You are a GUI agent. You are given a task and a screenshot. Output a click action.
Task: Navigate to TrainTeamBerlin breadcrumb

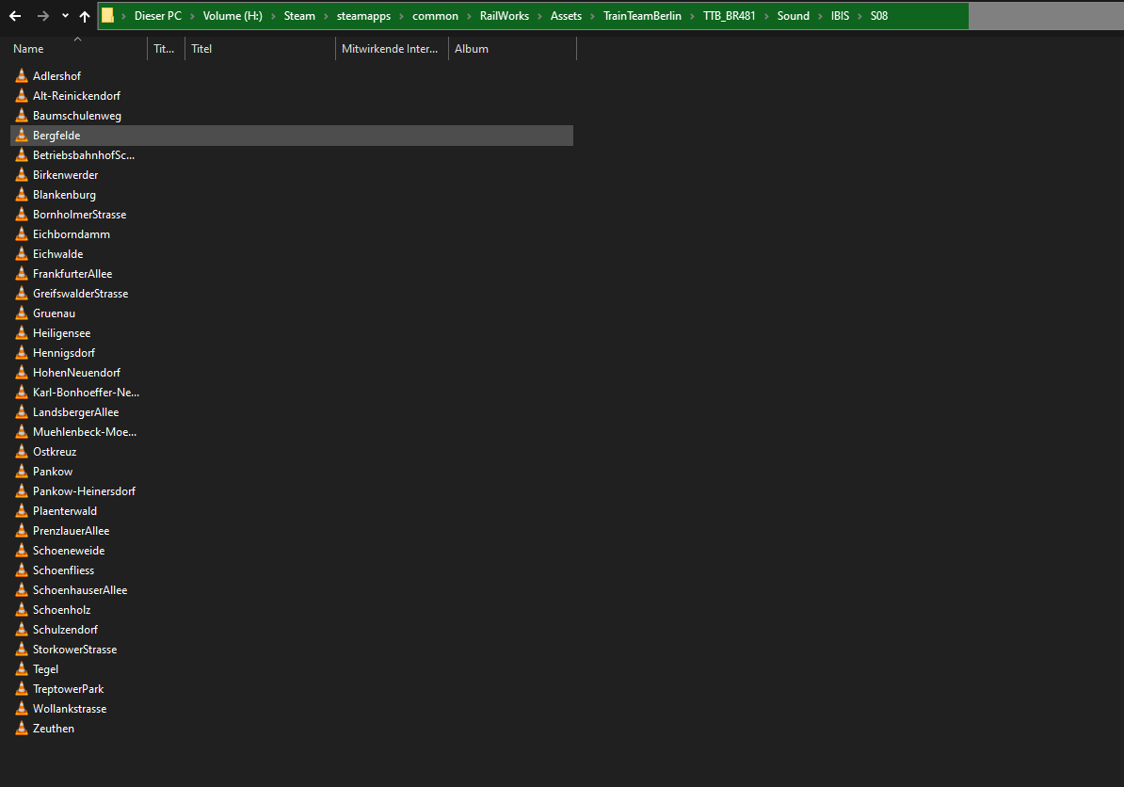(x=642, y=16)
